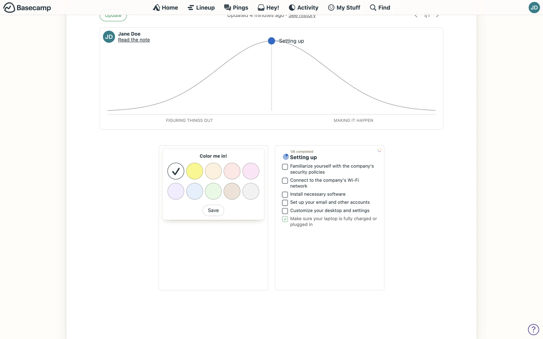Open the Hey! notifications inbox

click(268, 8)
